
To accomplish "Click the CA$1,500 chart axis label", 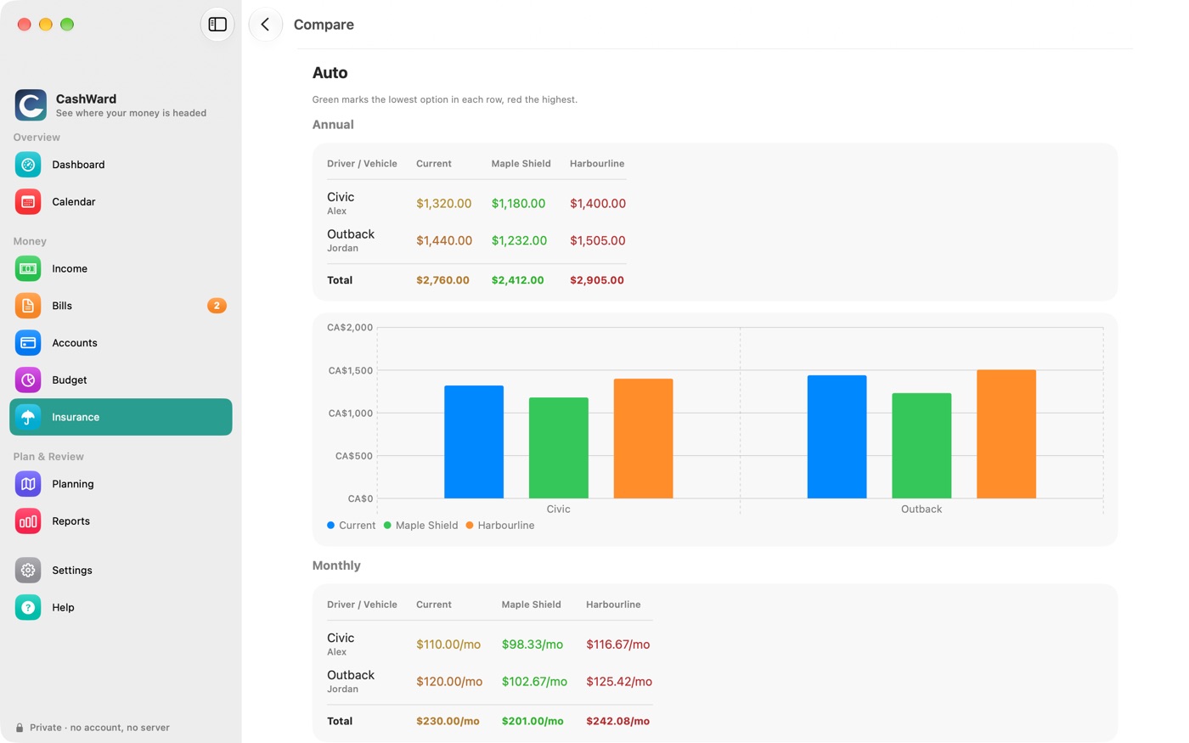I will (x=351, y=371).
